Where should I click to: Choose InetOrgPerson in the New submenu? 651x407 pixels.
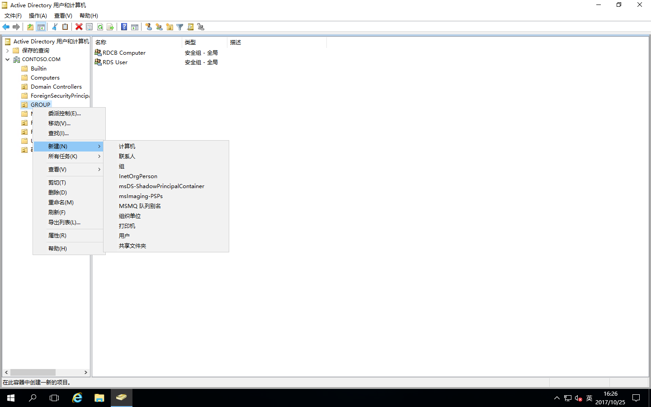[x=166, y=176]
